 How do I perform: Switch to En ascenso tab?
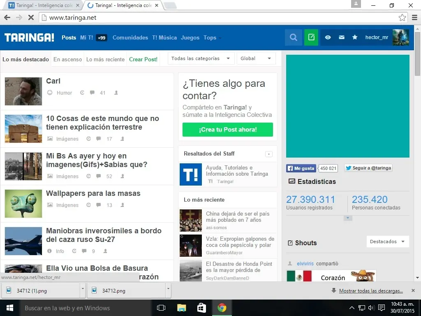(68, 59)
